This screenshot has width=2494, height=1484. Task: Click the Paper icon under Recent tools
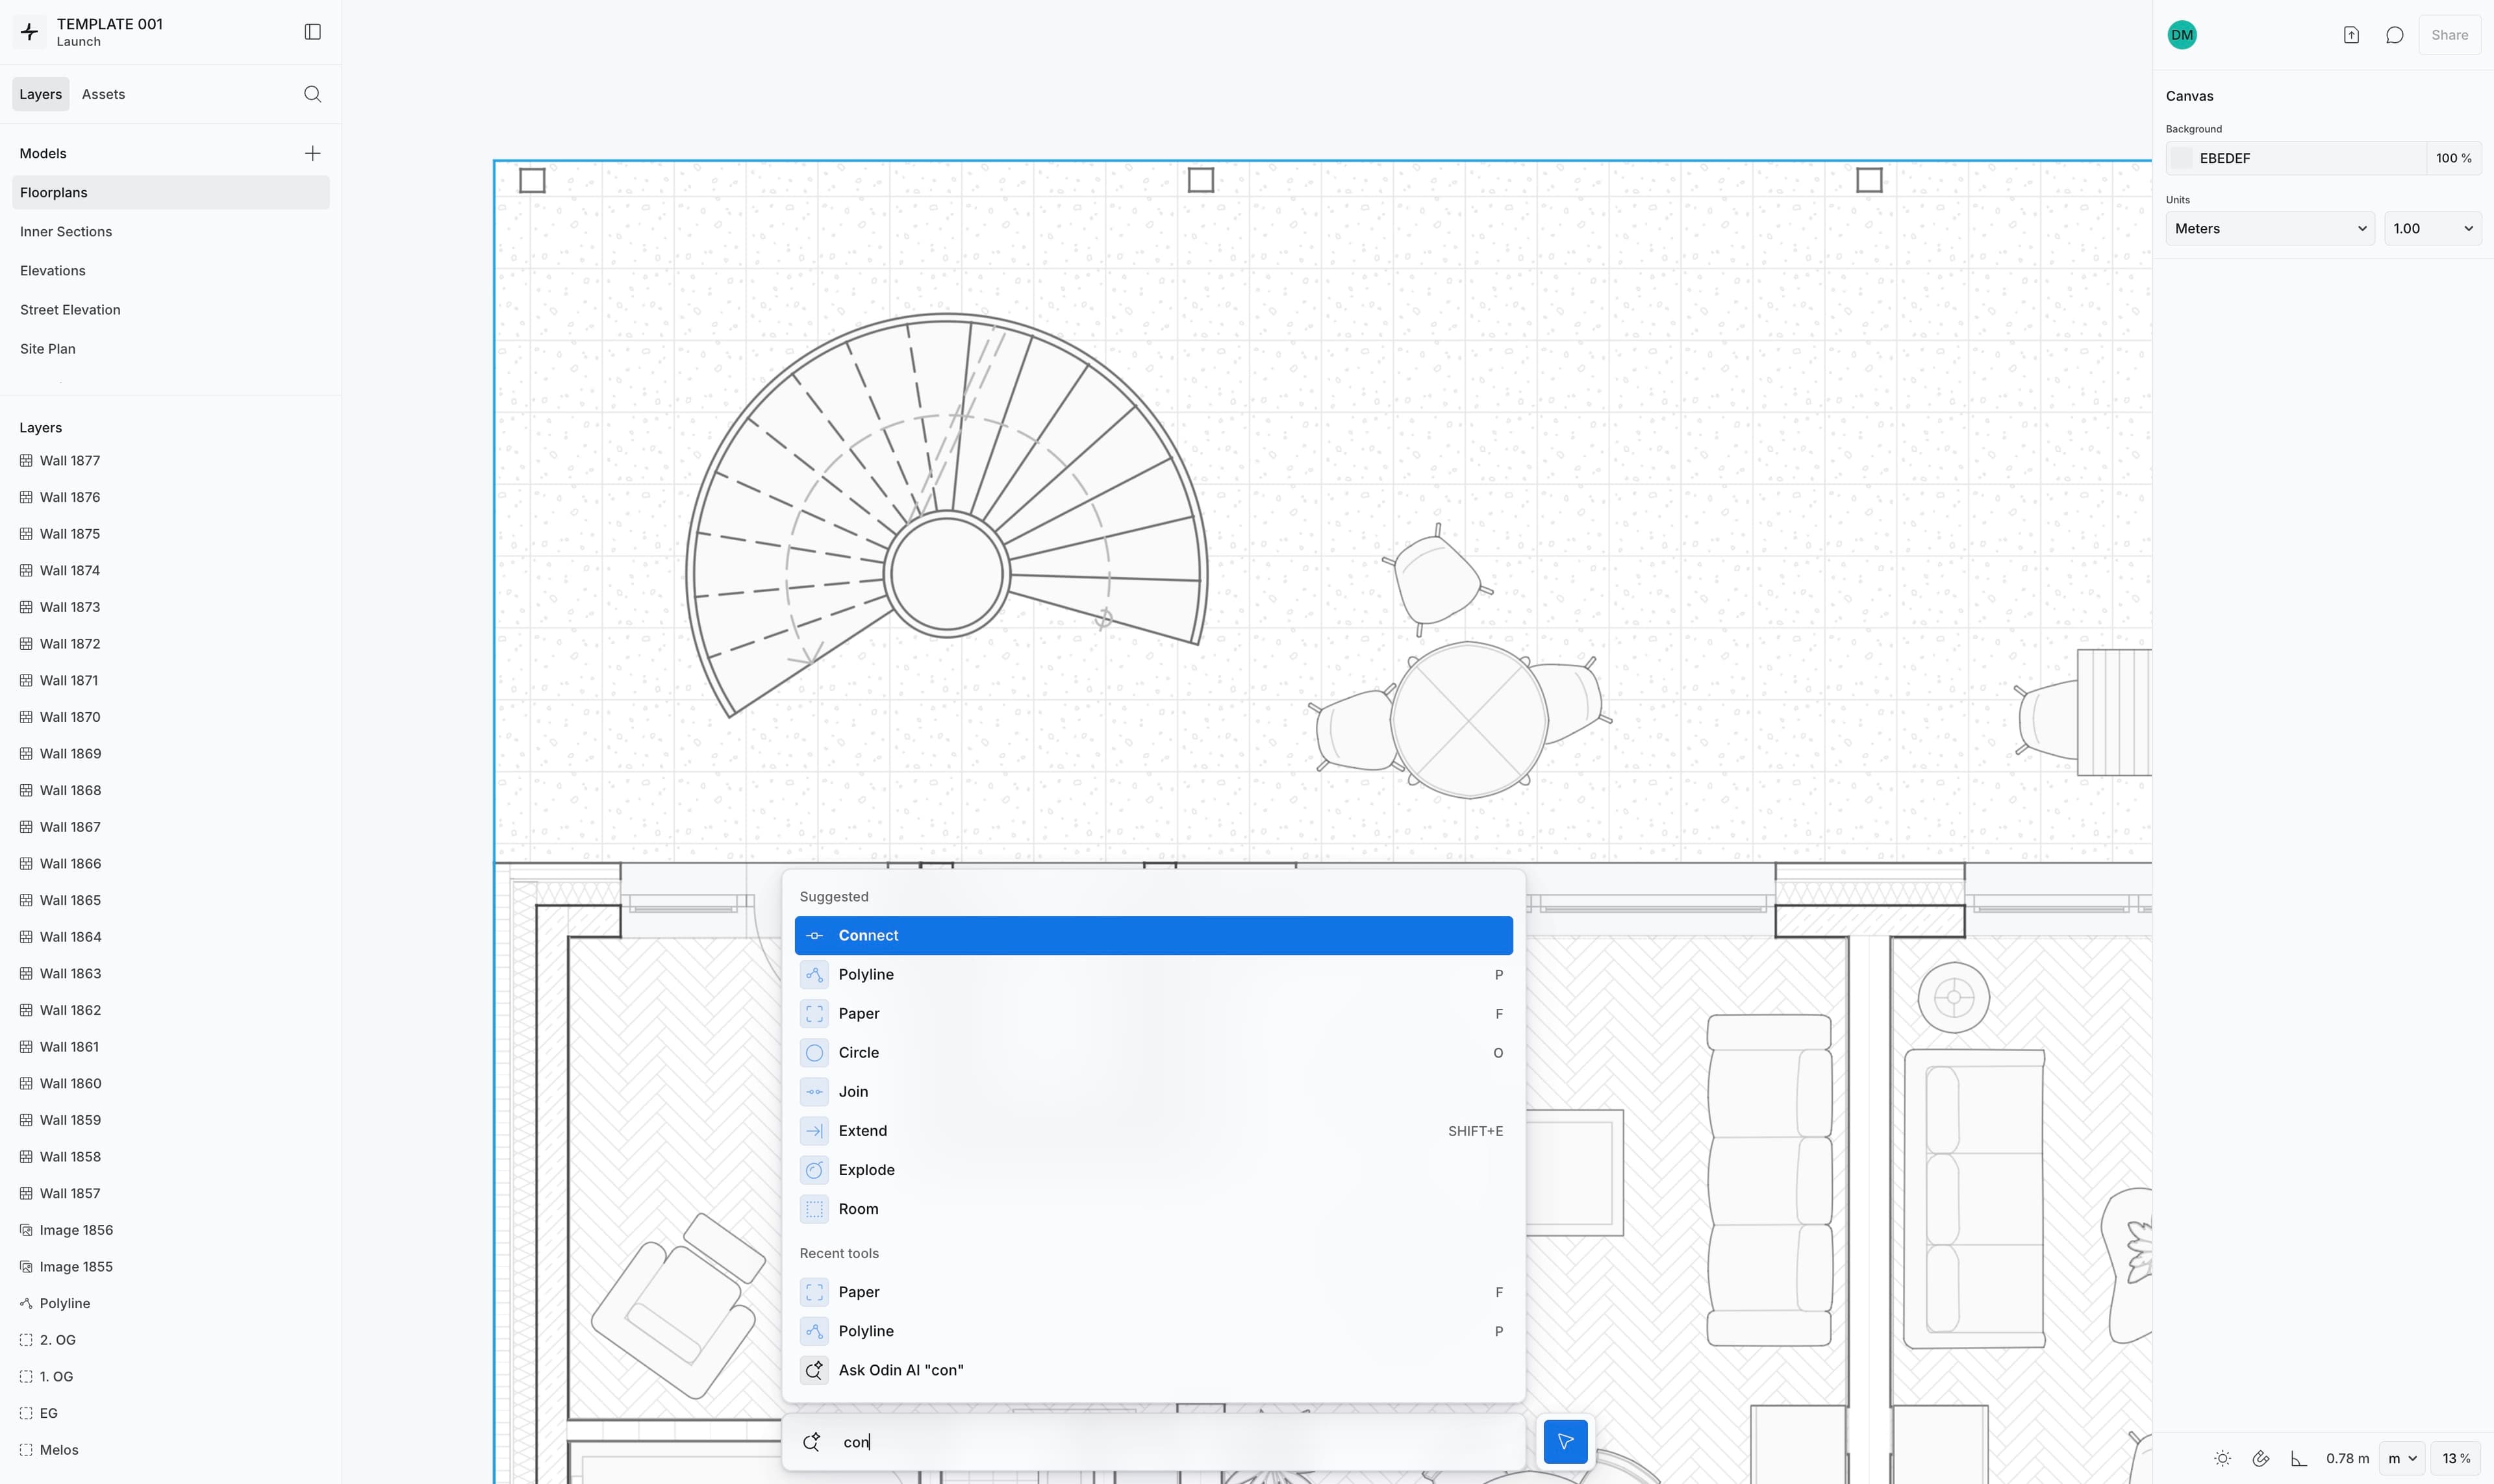click(814, 1292)
